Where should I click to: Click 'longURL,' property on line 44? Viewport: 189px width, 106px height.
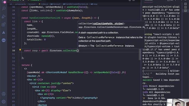click(x=32, y=29)
